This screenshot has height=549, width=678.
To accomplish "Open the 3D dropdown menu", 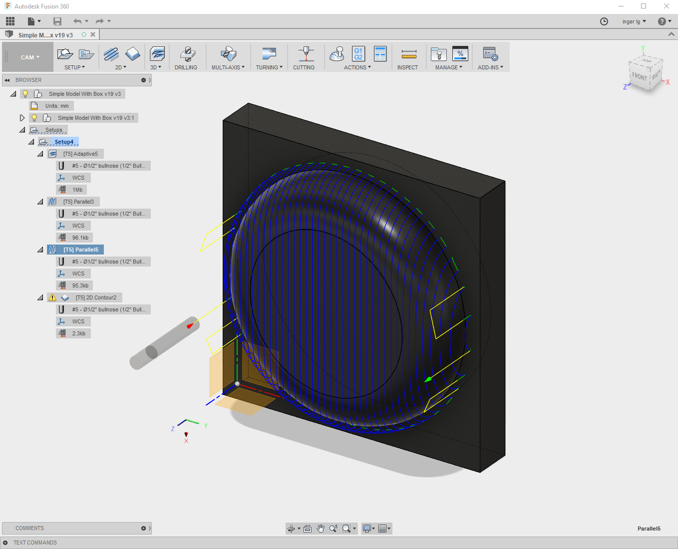I will tap(156, 67).
